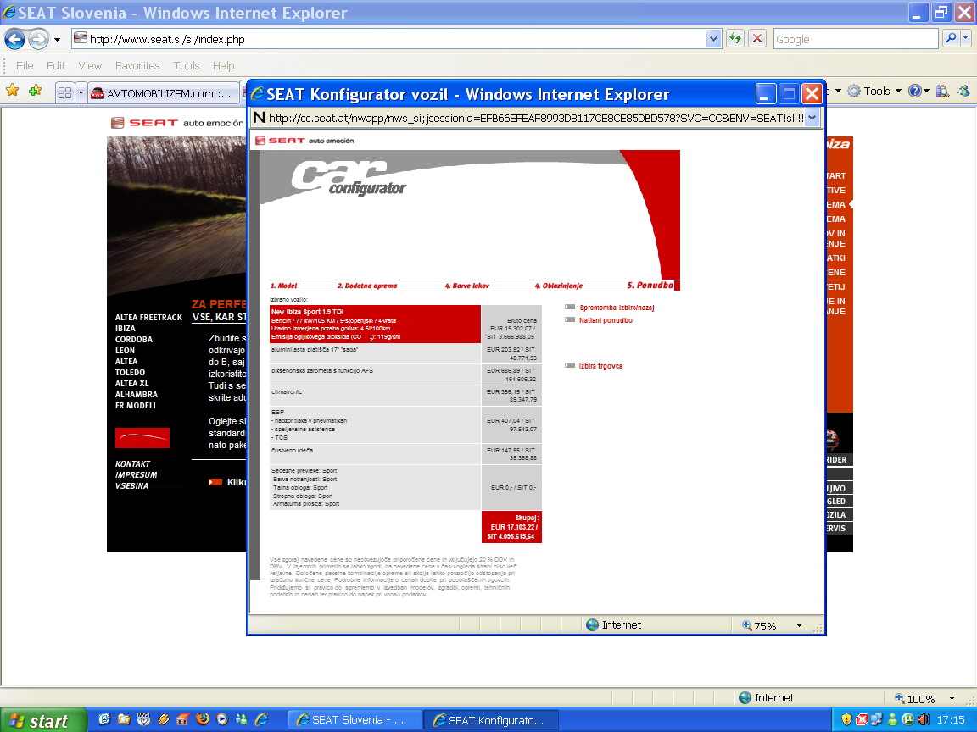The width and height of the screenshot is (977, 732).
Task: Open search provider options dropdown arrow
Action: pyautogui.click(x=966, y=39)
